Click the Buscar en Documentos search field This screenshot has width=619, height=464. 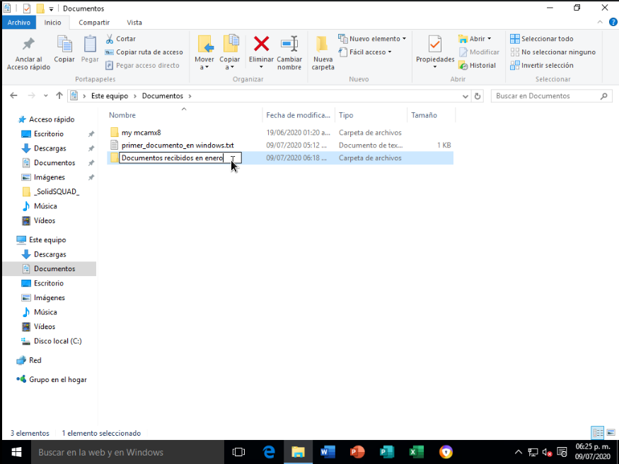(545, 96)
